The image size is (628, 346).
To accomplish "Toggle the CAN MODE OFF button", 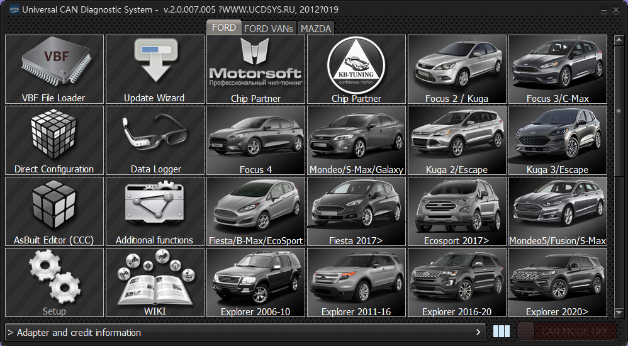I will (x=567, y=332).
